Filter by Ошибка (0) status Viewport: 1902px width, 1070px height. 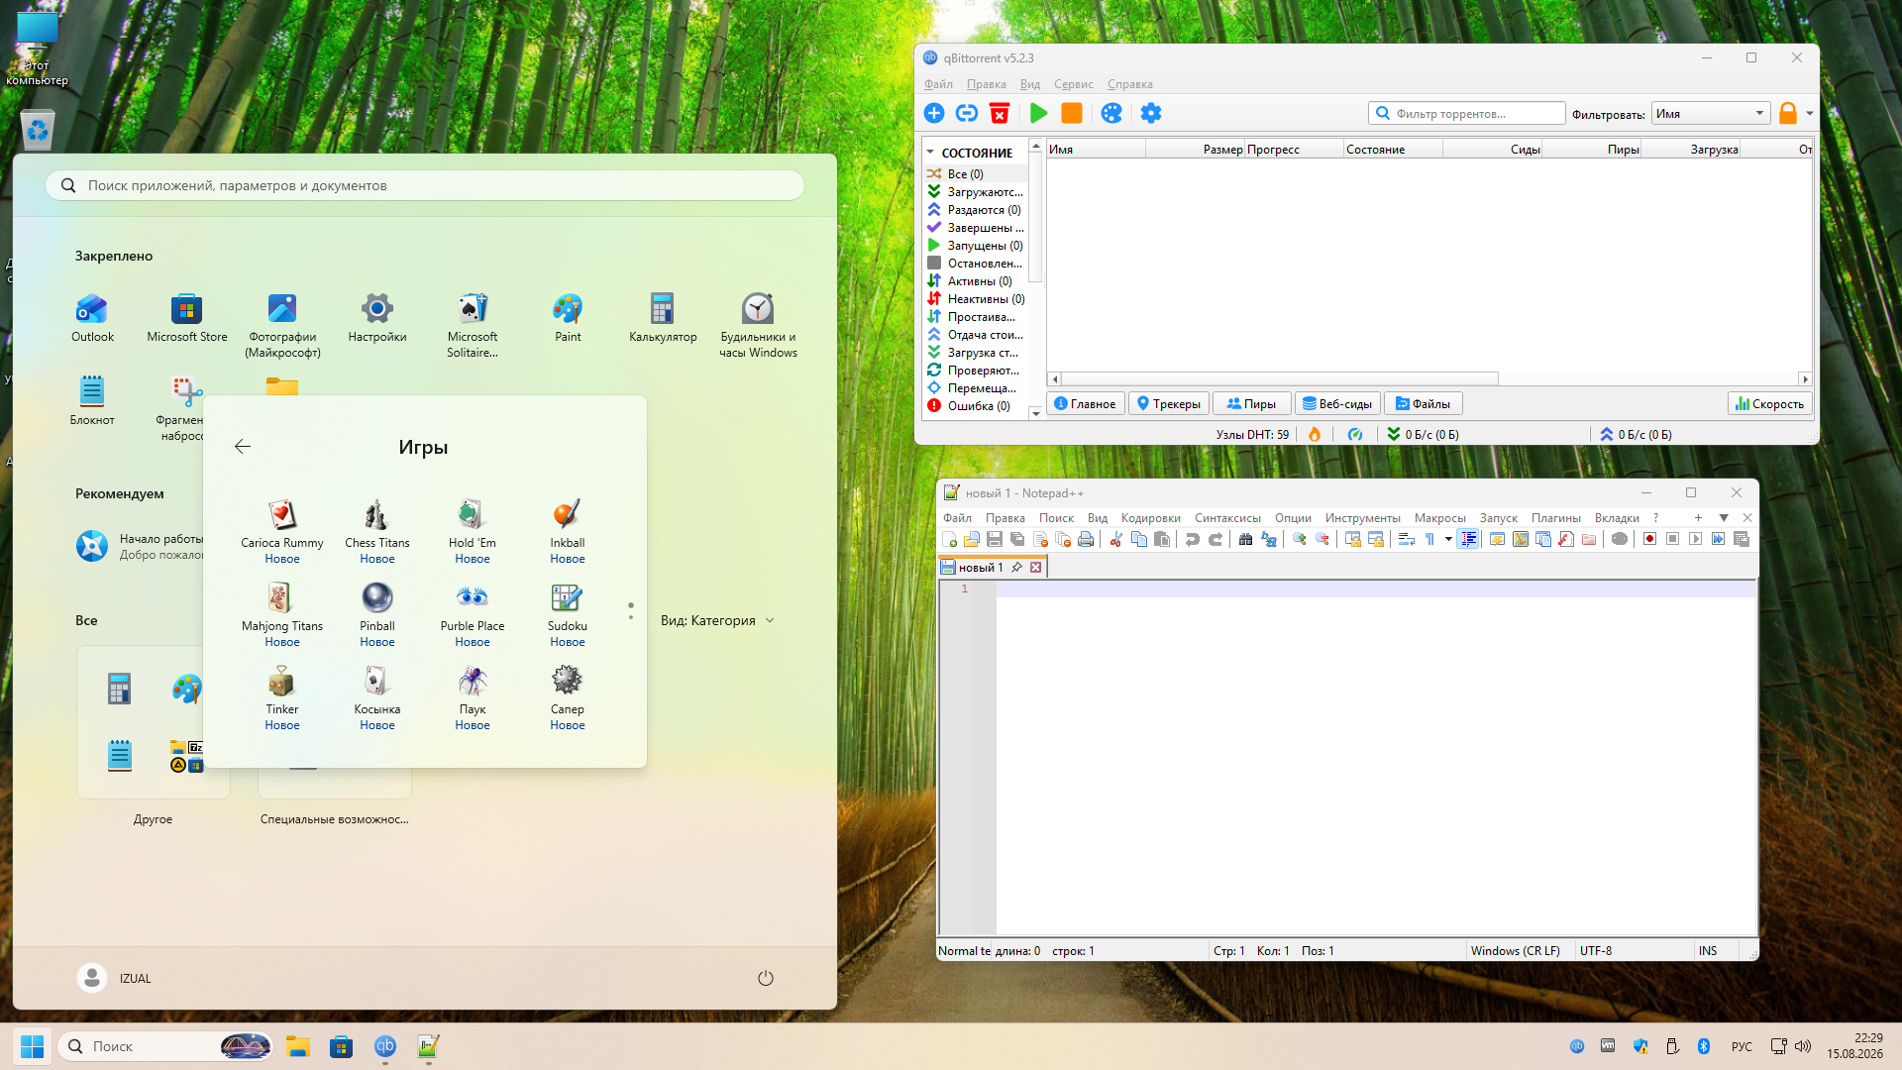click(x=975, y=406)
